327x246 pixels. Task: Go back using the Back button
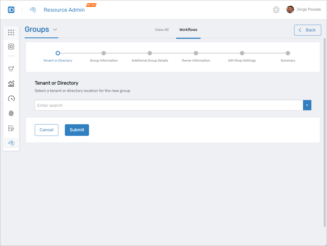tap(307, 30)
